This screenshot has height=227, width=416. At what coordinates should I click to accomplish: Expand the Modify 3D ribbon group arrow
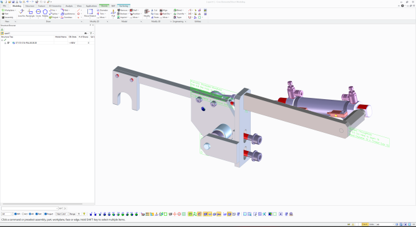tap(171, 21)
